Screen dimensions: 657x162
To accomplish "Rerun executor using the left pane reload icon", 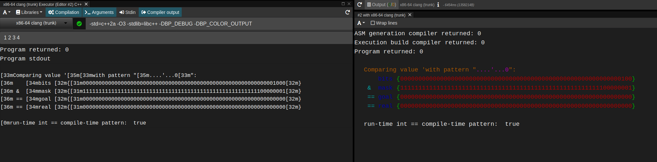I will [x=348, y=12].
